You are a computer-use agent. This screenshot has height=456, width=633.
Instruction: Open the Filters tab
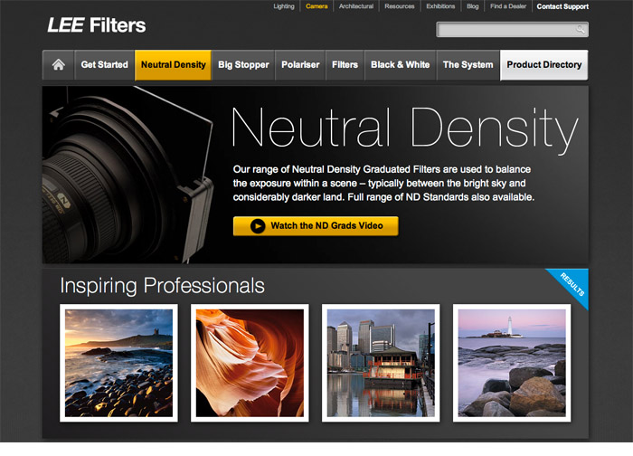pyautogui.click(x=345, y=65)
